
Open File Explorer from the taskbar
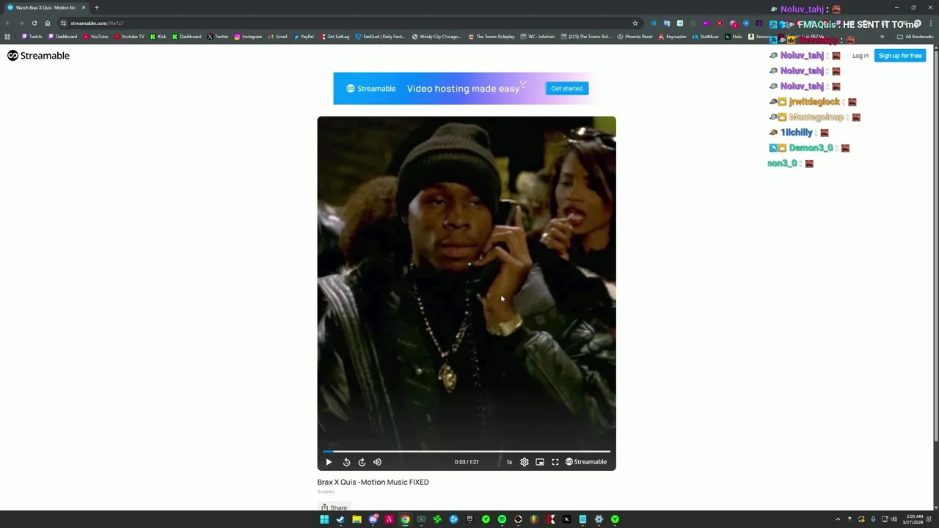[357, 519]
